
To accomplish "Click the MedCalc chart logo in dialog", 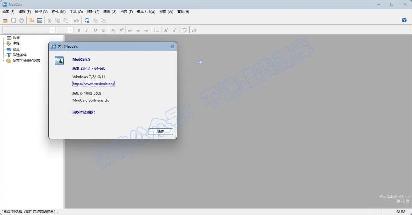I will (x=60, y=61).
